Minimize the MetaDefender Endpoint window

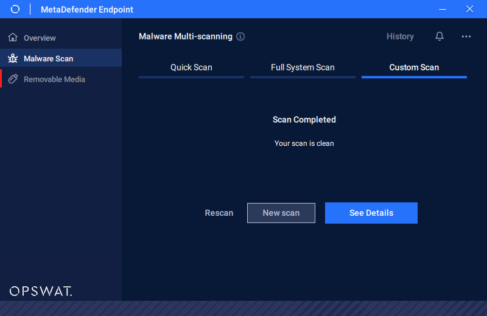(443, 9)
